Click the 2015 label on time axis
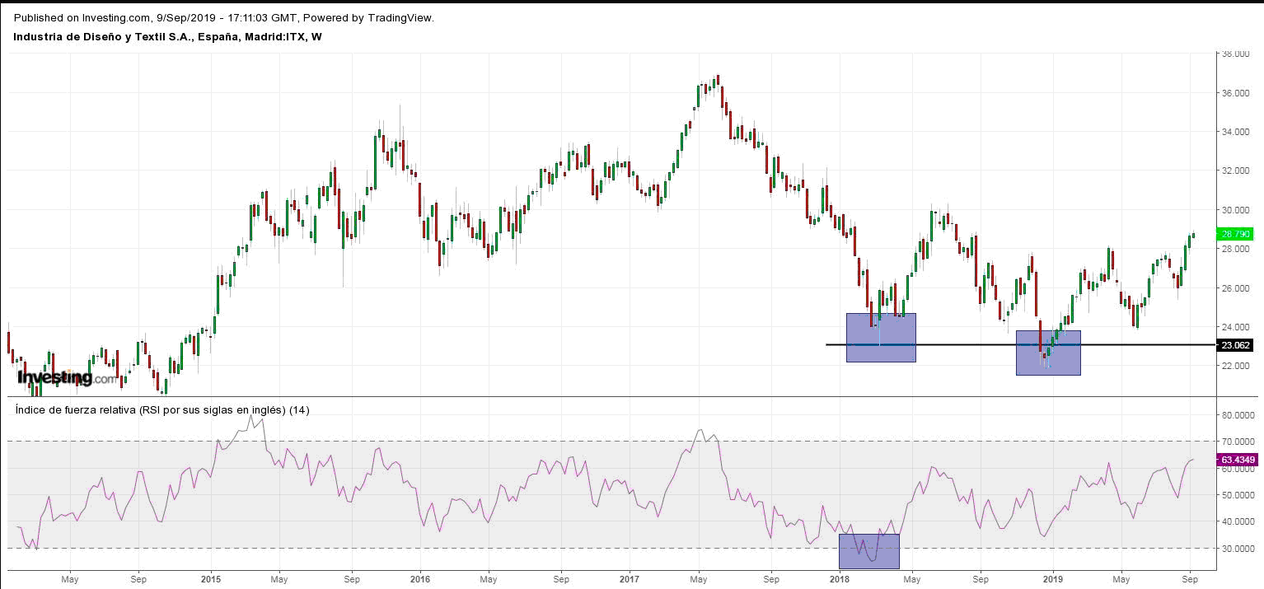This screenshot has height=589, width=1264. [211, 579]
